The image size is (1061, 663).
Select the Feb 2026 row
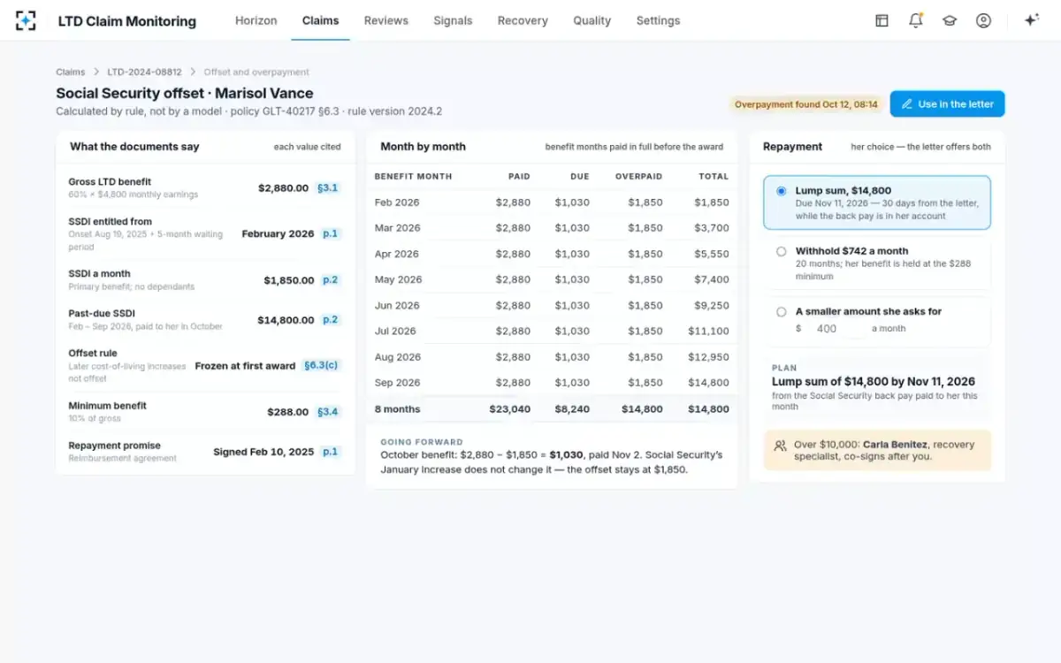(552, 202)
